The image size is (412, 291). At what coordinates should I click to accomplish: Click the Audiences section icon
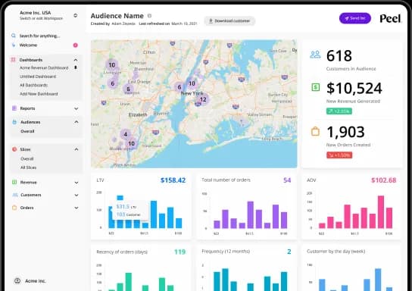point(14,122)
